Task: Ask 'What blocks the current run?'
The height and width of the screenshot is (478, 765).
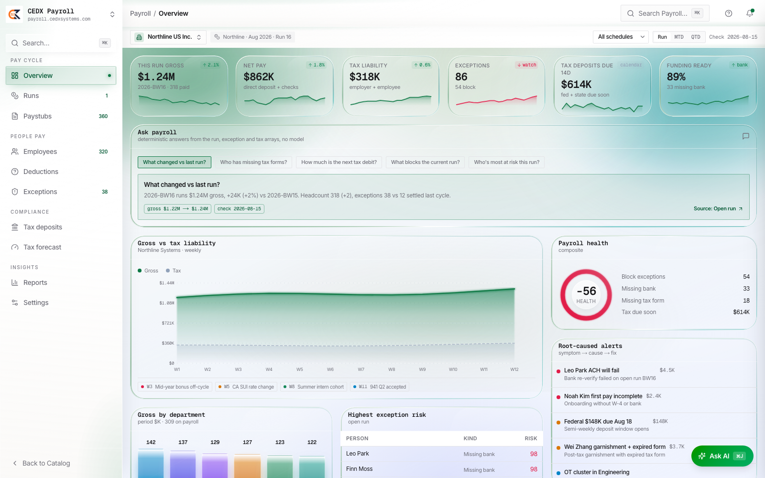Action: 425,162
